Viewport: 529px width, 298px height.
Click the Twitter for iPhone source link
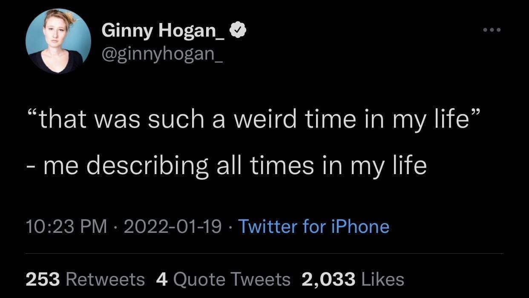point(313,226)
